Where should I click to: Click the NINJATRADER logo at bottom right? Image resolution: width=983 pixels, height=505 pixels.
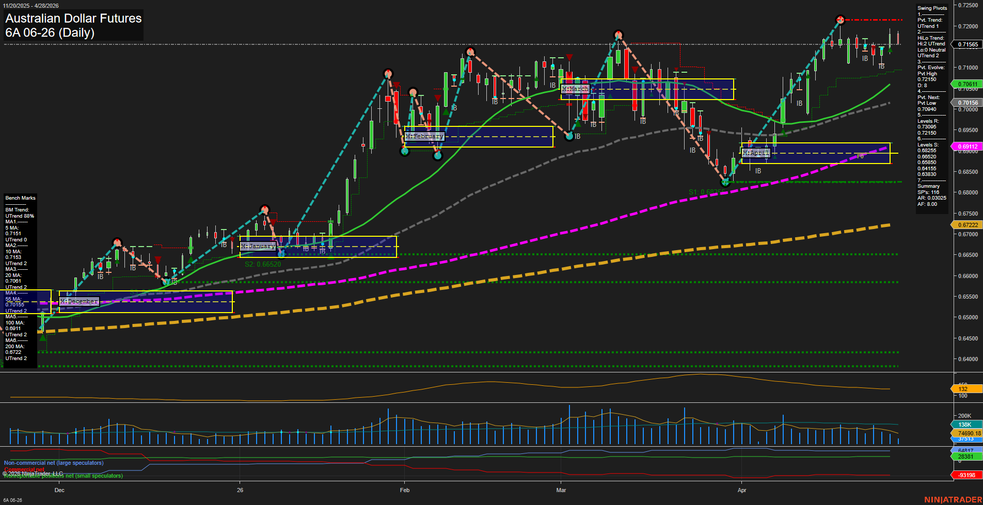coord(952,499)
